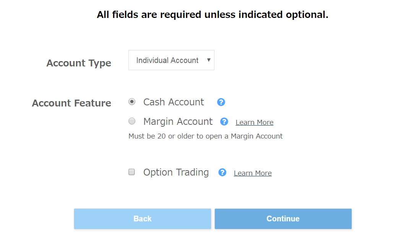Click the Account Feature field label
Screen dimensions: 417x237
coord(71,103)
